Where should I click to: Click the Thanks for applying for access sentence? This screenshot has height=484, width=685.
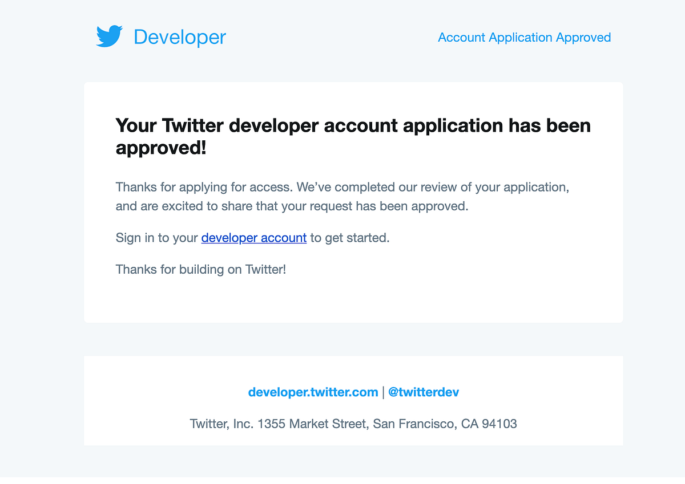coord(204,187)
